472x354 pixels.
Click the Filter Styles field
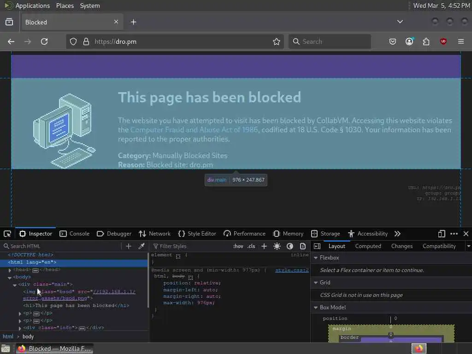[192, 246]
